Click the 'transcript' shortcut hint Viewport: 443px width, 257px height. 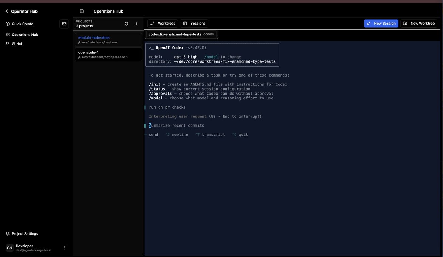coord(213,135)
